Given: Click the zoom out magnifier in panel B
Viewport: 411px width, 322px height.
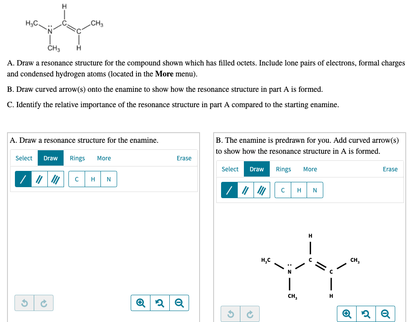Looking at the screenshot, I should coord(385,314).
